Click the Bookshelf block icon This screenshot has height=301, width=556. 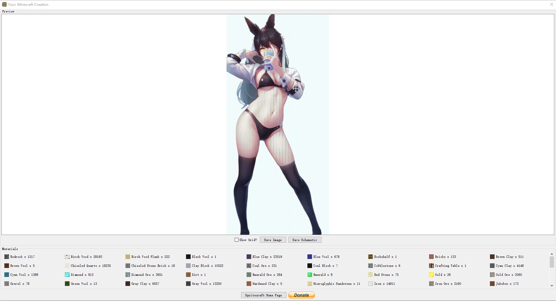[371, 257]
